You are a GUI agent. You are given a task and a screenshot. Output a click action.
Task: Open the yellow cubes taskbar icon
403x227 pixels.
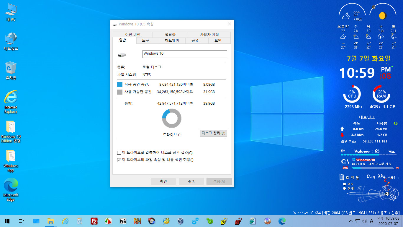tap(224, 221)
